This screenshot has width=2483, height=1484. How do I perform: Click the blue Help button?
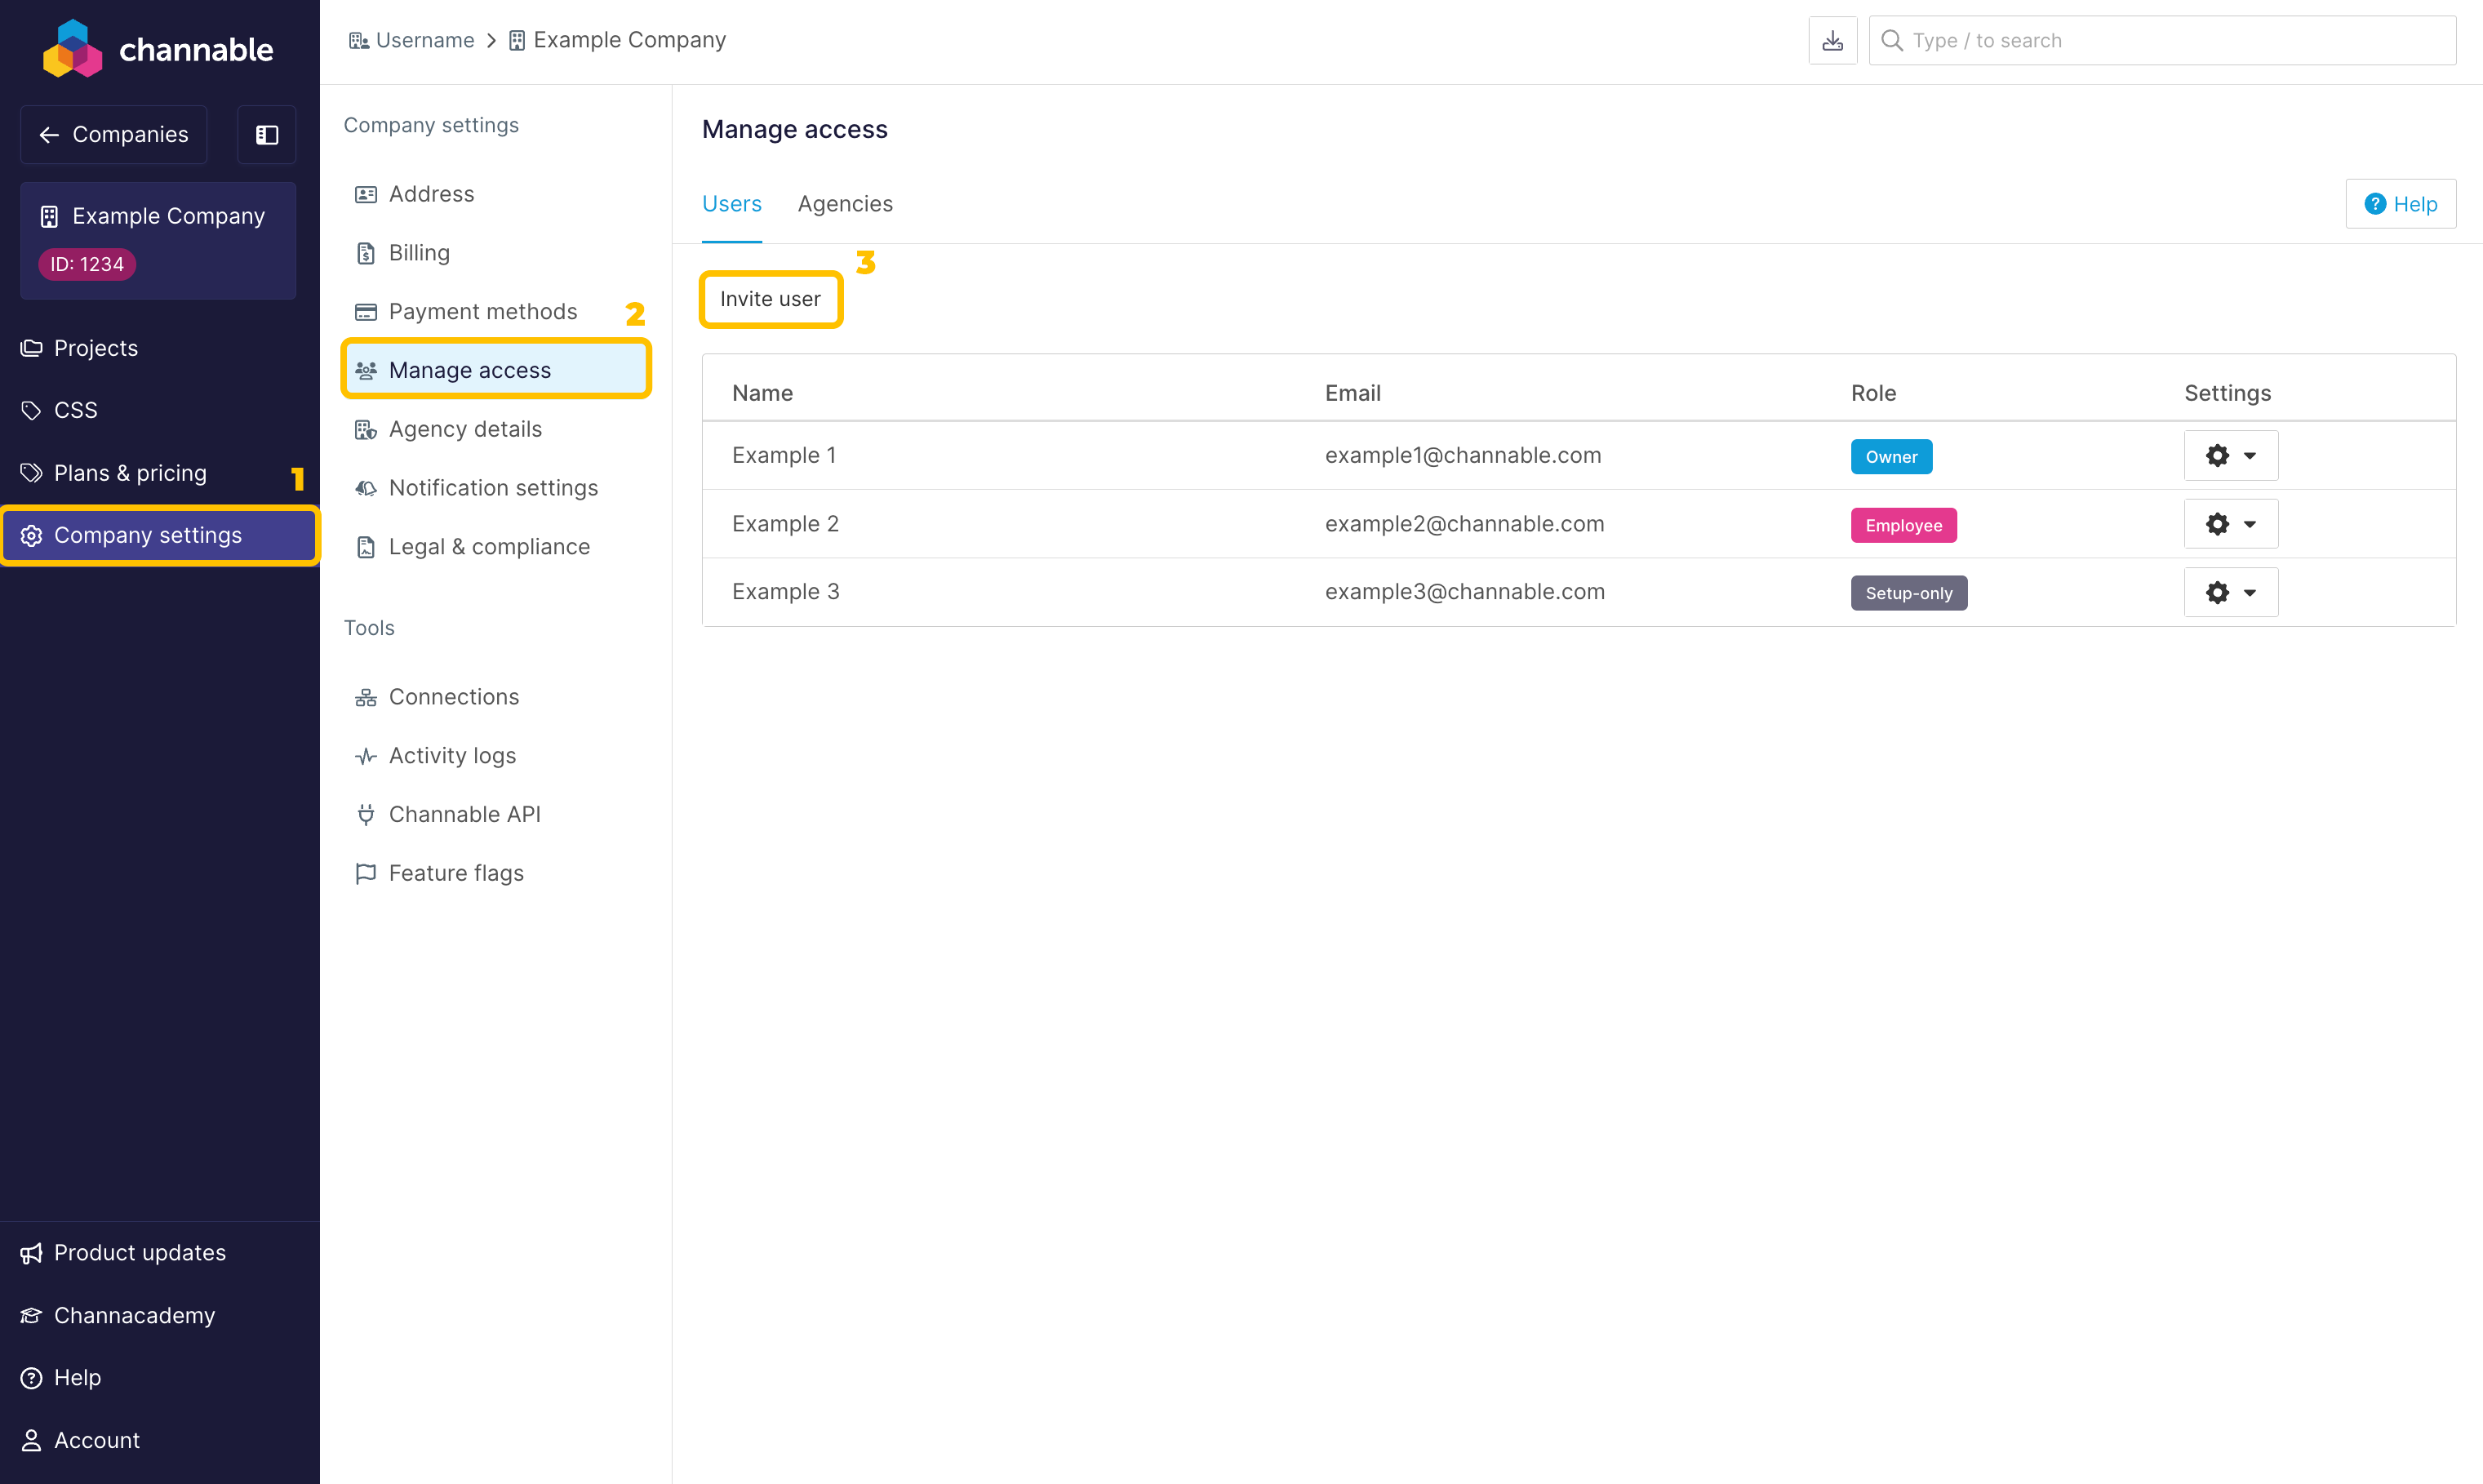point(2400,204)
